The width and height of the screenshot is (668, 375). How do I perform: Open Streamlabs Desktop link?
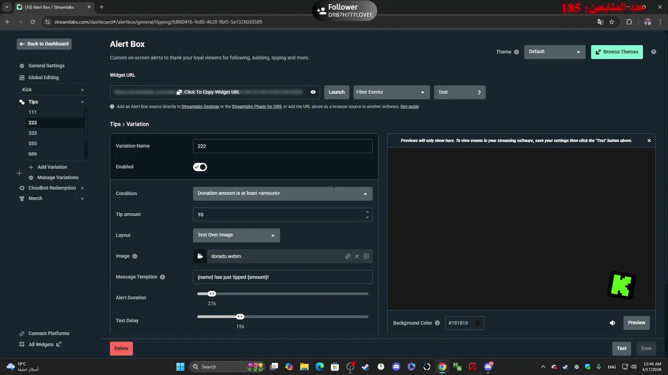[x=200, y=107]
